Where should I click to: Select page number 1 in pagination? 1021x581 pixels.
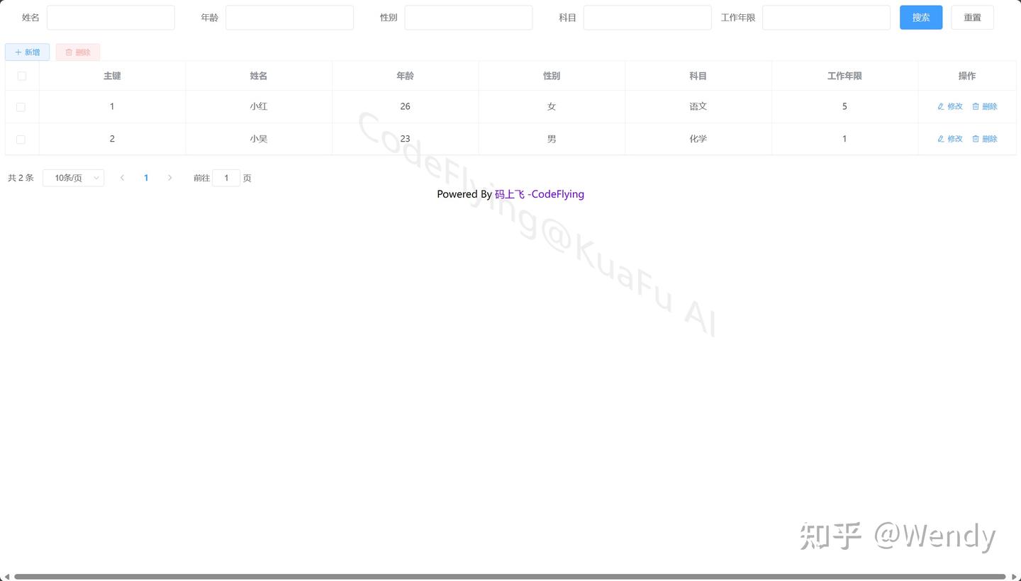point(146,178)
